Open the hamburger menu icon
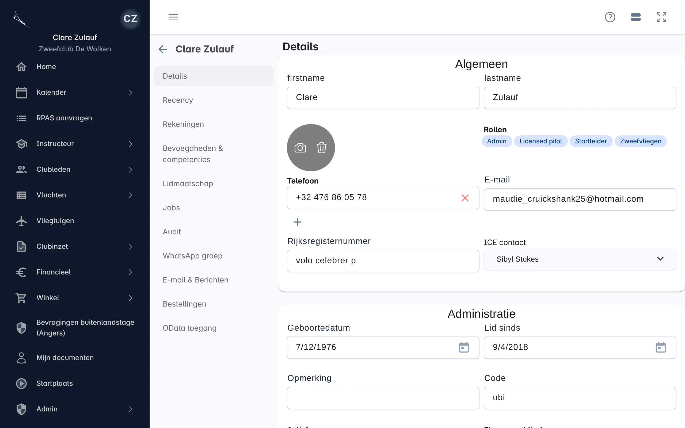The image size is (685, 428). 173,17
